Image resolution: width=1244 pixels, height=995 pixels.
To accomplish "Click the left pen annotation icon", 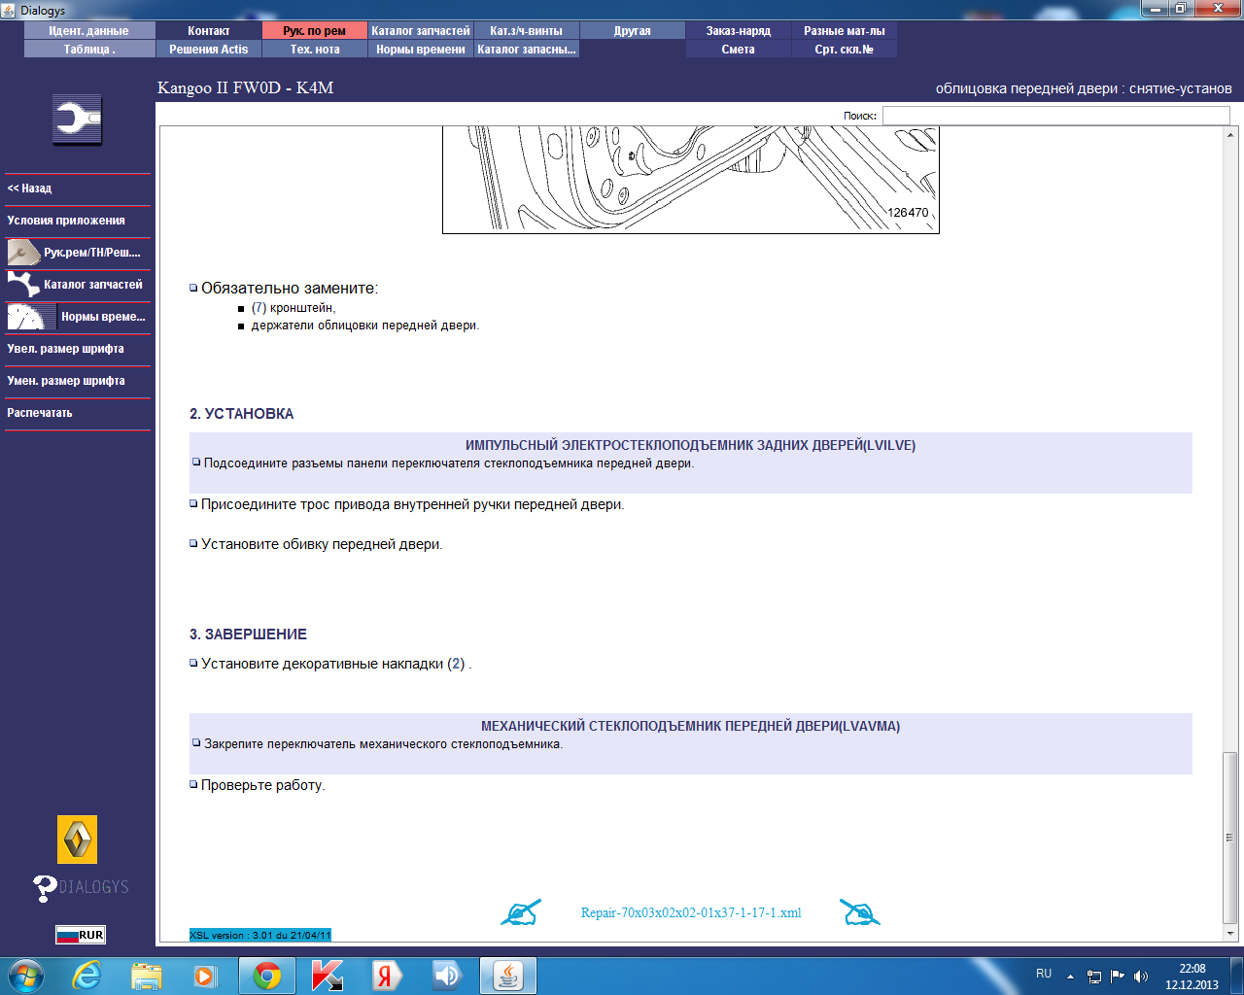I will point(521,912).
